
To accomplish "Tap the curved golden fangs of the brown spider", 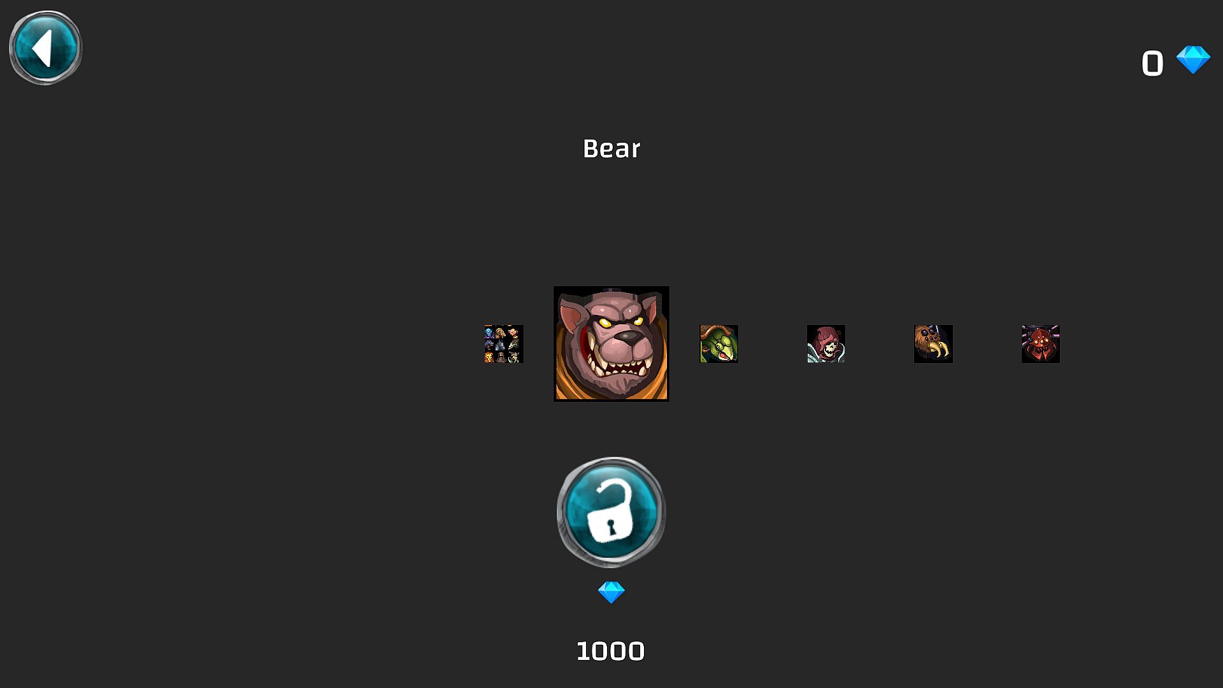I will [x=936, y=351].
